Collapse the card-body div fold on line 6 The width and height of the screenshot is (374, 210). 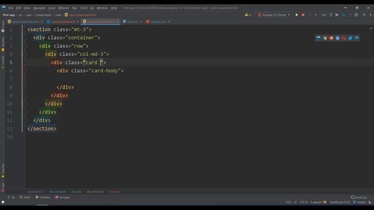point(25,71)
